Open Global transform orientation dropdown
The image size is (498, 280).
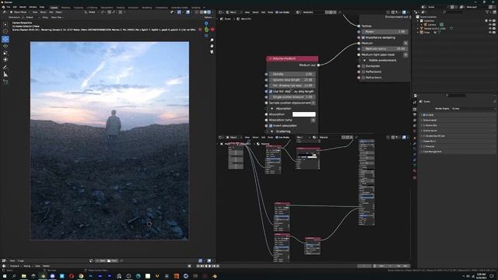pyautogui.click(x=92, y=12)
